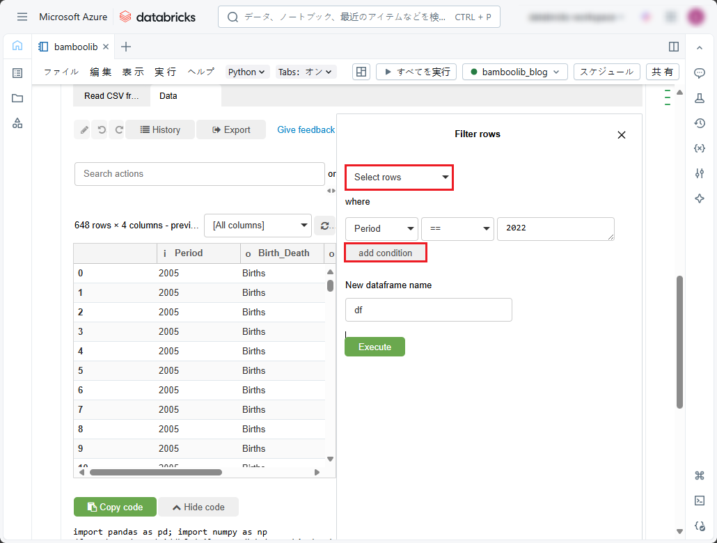Open keyboard shortcuts command icon
Image resolution: width=717 pixels, height=543 pixels.
(x=700, y=475)
